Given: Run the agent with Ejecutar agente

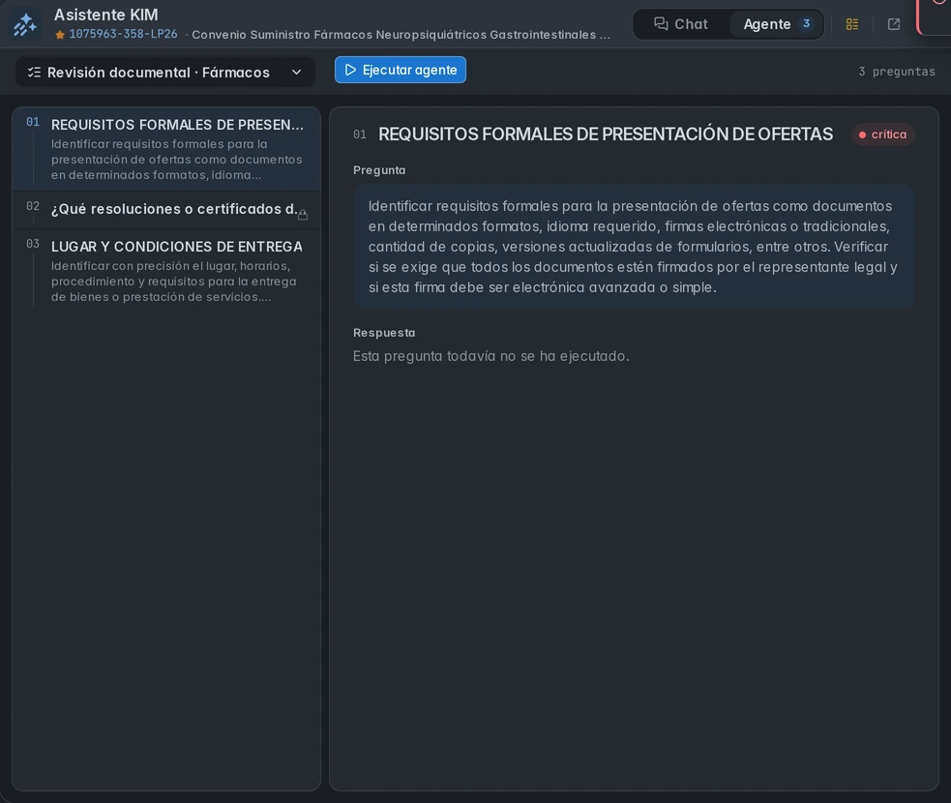Looking at the screenshot, I should 401,70.
